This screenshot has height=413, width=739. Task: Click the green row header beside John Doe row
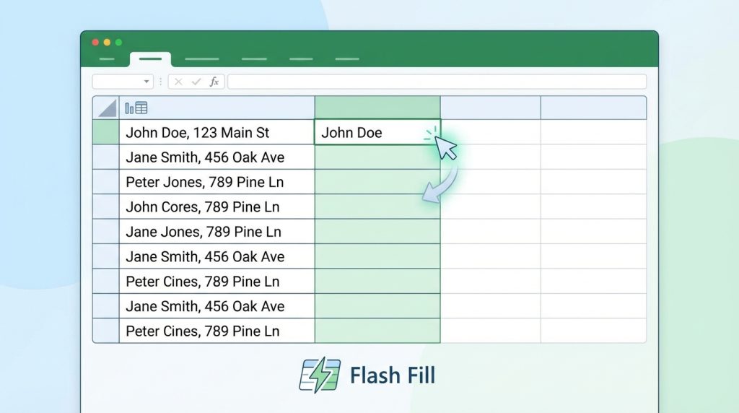point(106,132)
